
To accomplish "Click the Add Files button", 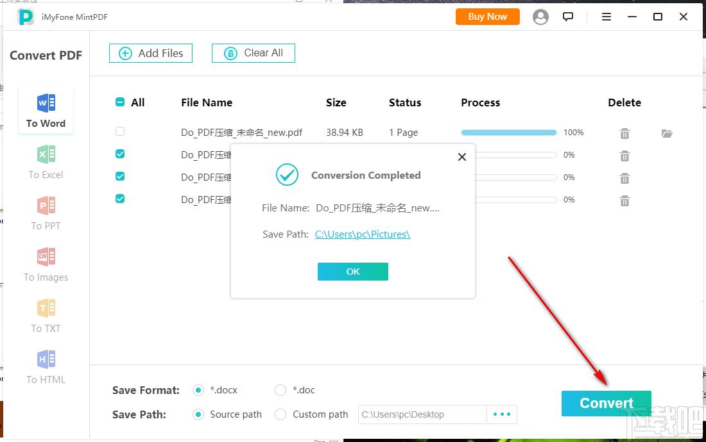I will click(x=151, y=53).
